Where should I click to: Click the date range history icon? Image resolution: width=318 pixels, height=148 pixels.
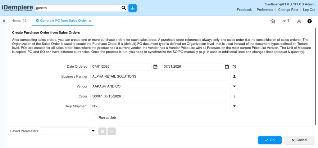click(x=234, y=66)
